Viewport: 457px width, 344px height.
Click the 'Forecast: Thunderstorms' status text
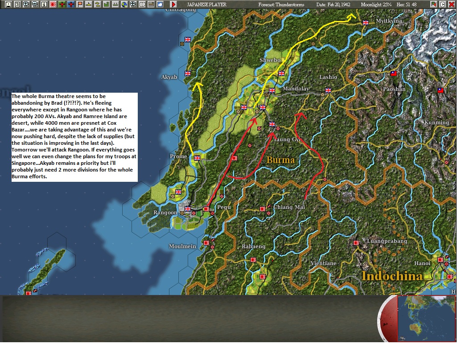click(x=281, y=4)
